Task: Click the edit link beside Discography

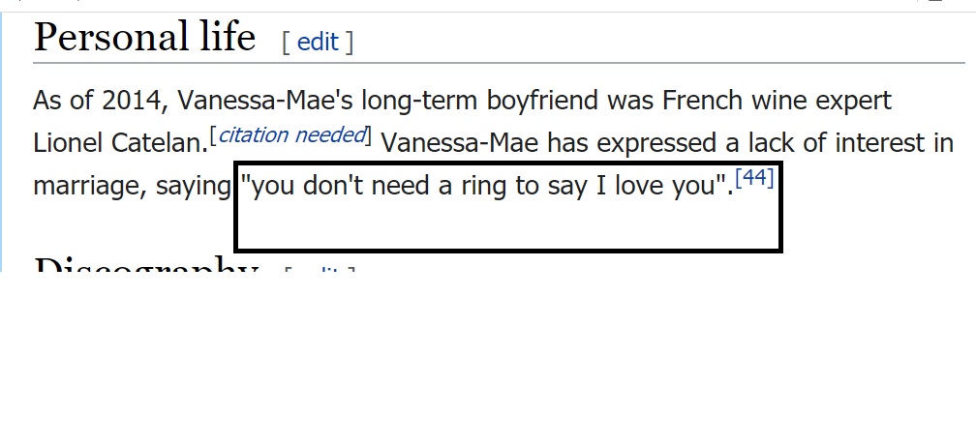Action: 320,269
